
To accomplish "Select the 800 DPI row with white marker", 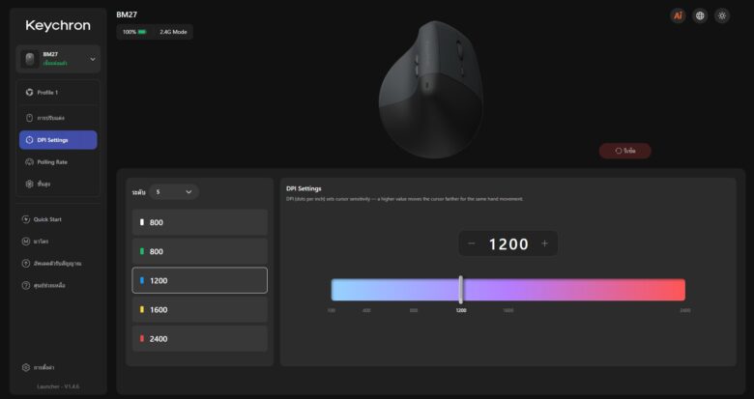I will point(199,222).
